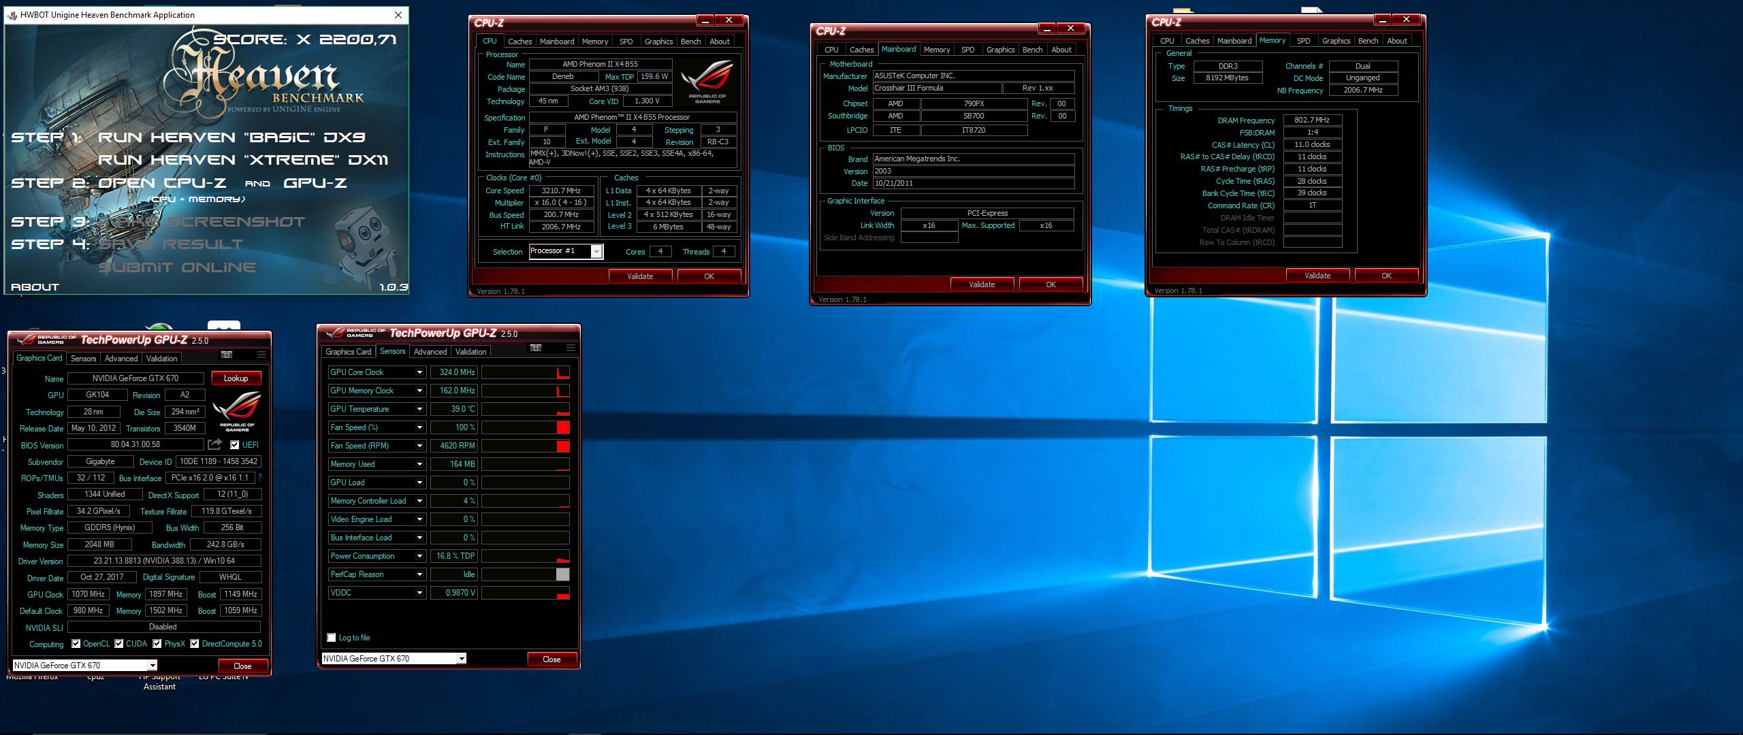The image size is (1743, 735).
Task: Open the Memory Used sensor dropdown
Action: [x=419, y=464]
